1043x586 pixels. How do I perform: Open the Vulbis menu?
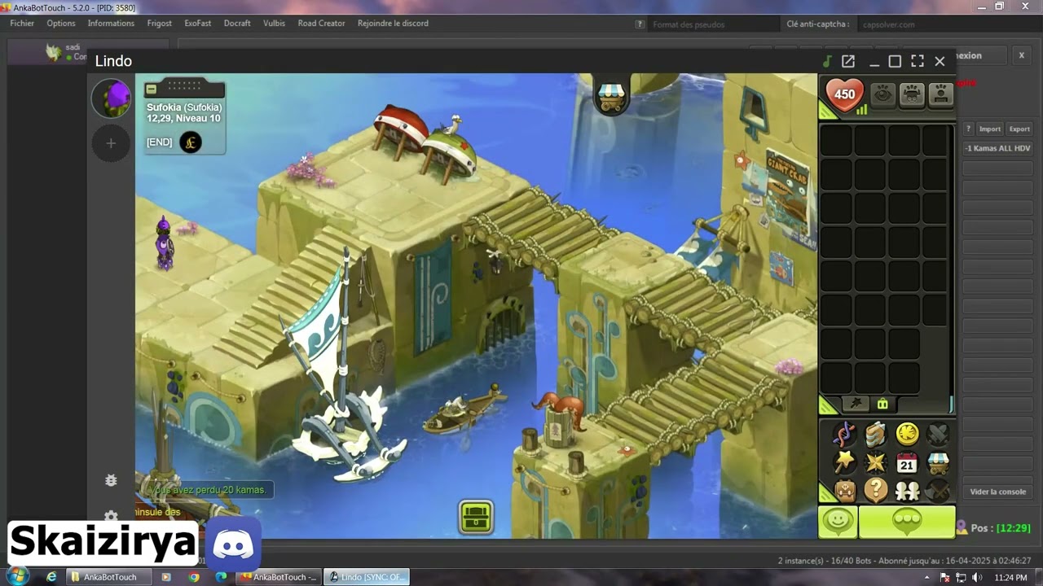[274, 24]
